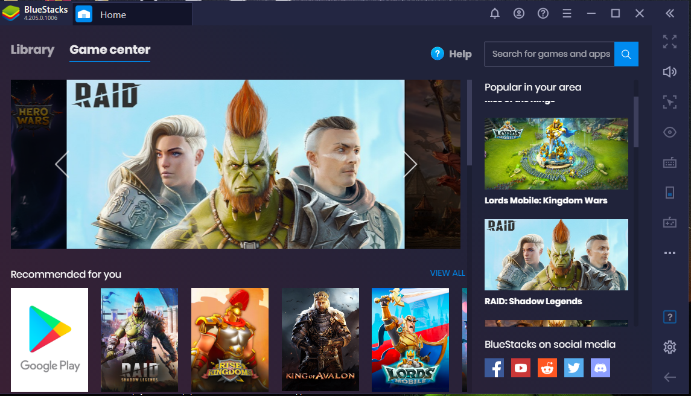Open settings gear in sidebar

(670, 347)
